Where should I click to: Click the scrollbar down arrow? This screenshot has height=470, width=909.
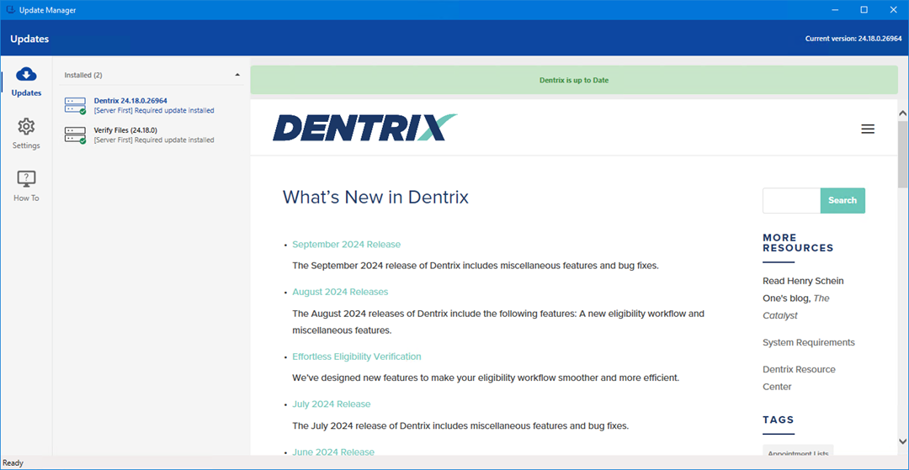[x=902, y=441]
